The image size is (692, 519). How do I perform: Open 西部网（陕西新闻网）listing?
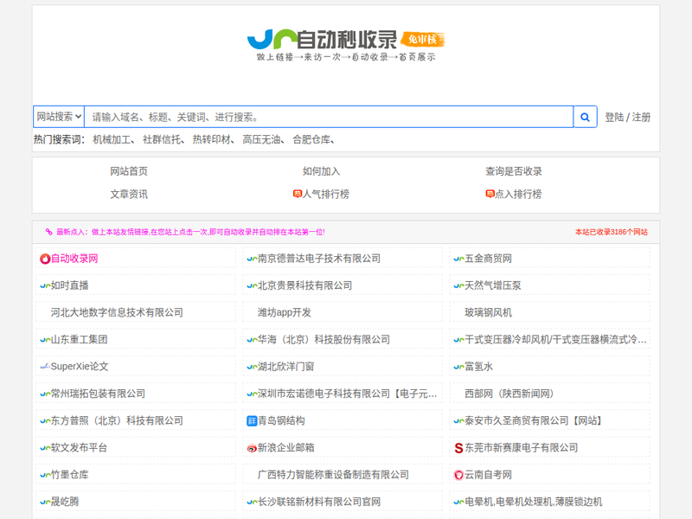[x=509, y=394]
